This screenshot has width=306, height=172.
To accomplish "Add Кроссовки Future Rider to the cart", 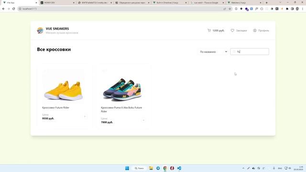I will tap(85, 117).
